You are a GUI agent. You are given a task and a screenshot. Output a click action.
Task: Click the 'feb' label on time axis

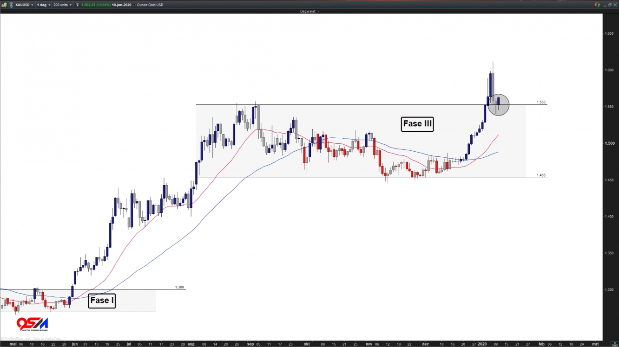[x=541, y=344]
